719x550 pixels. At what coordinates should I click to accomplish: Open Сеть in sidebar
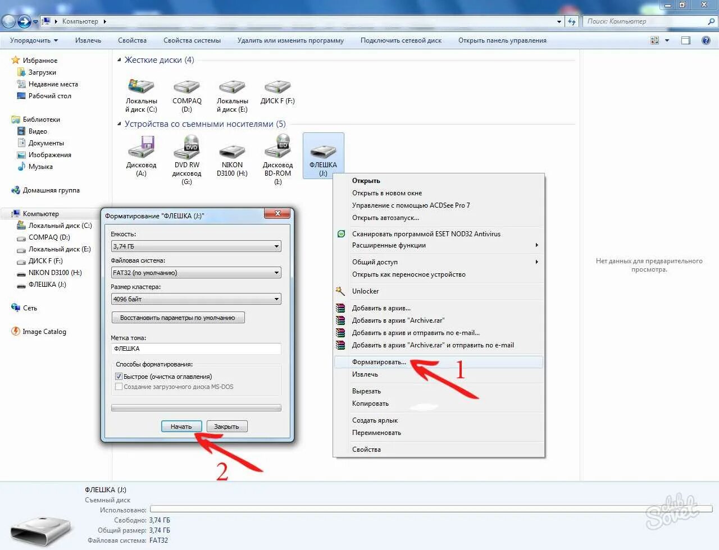30,308
